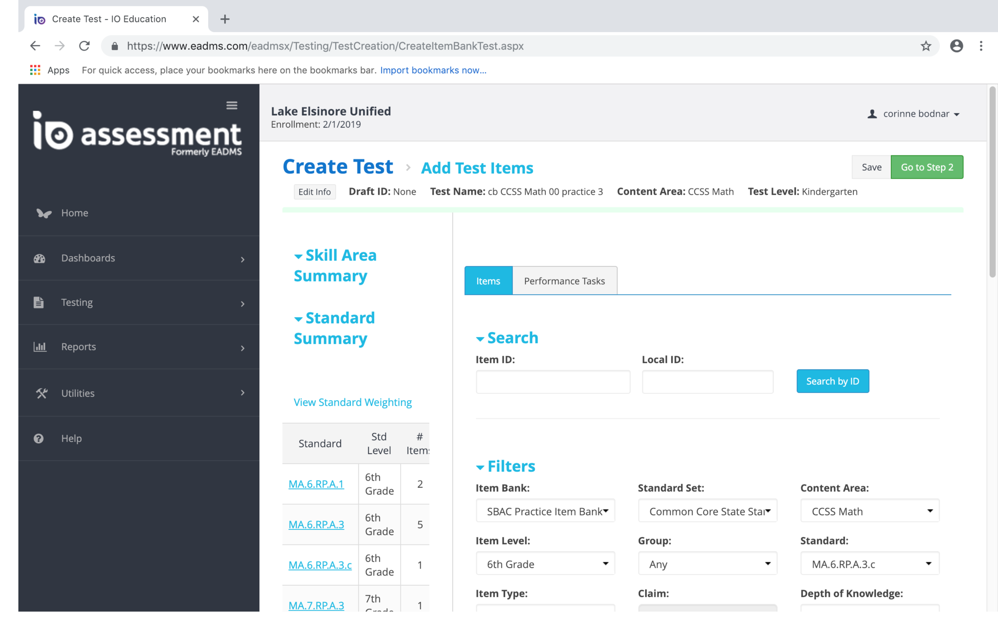Click the page vertical scrollbar
This screenshot has height=633, width=998.
click(x=992, y=183)
